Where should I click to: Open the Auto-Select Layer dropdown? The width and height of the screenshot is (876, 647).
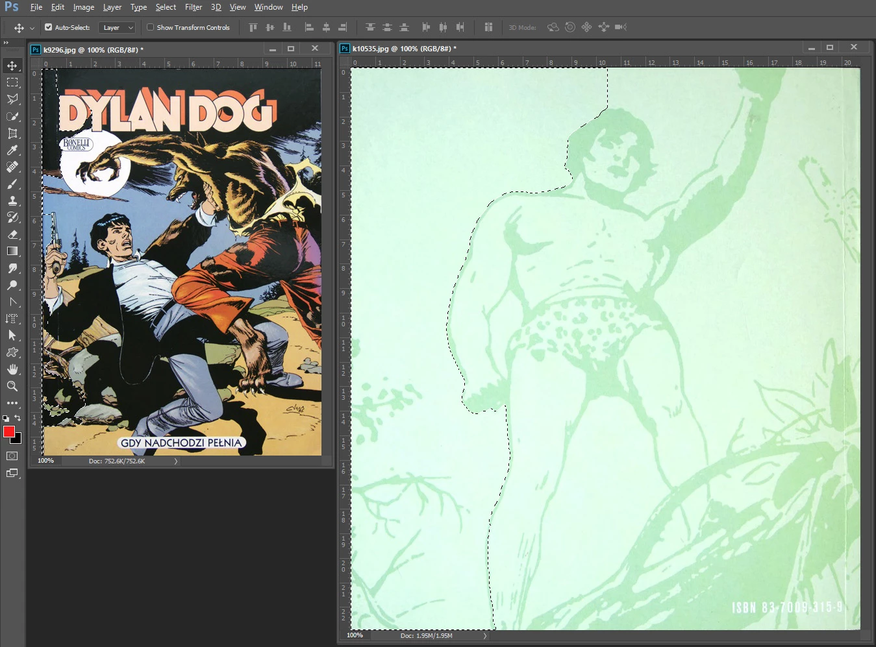[x=117, y=27]
